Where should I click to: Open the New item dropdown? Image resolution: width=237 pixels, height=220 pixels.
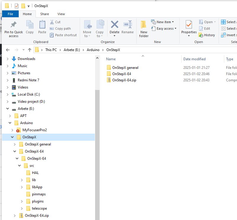click(x=162, y=22)
